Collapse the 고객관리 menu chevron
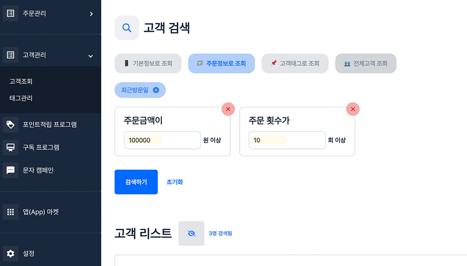Image resolution: width=467 pixels, height=266 pixels. point(91,56)
